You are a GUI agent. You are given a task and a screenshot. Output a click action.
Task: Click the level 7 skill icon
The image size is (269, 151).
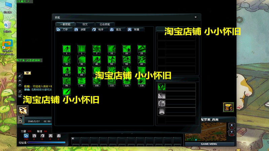[97, 49]
